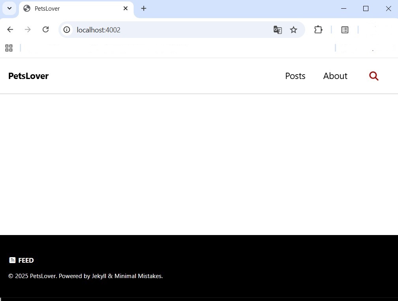Image resolution: width=398 pixels, height=301 pixels.
Task: Open the browser Extensions puzzle icon
Action: tap(318, 30)
